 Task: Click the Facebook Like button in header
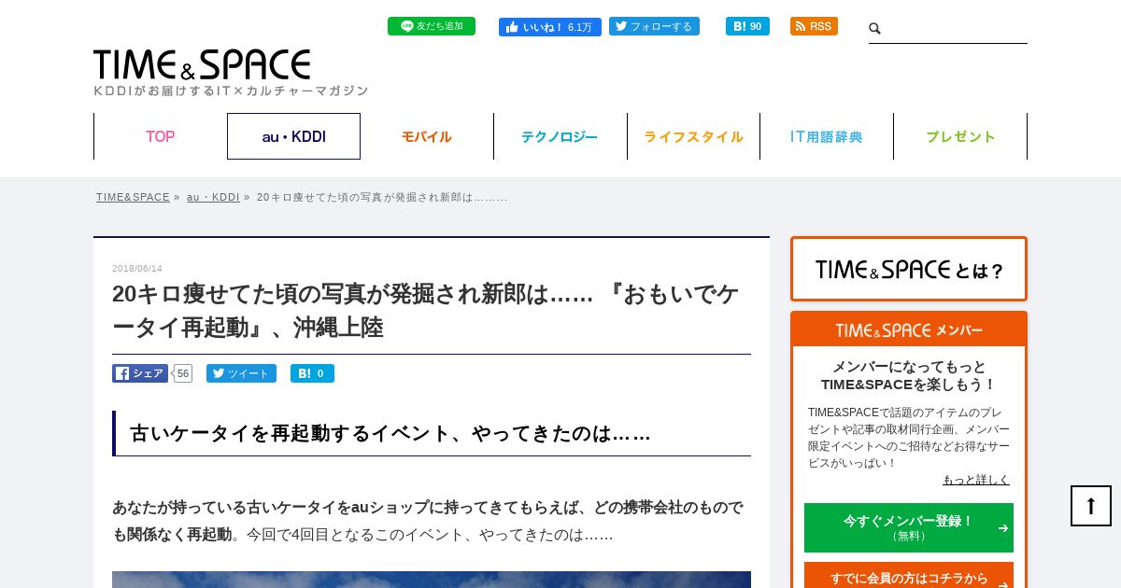tap(550, 27)
